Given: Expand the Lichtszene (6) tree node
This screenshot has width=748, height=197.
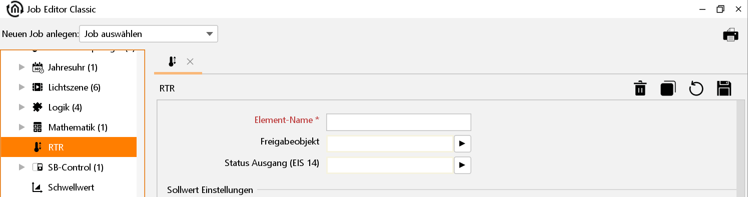Looking at the screenshot, I should click(22, 87).
